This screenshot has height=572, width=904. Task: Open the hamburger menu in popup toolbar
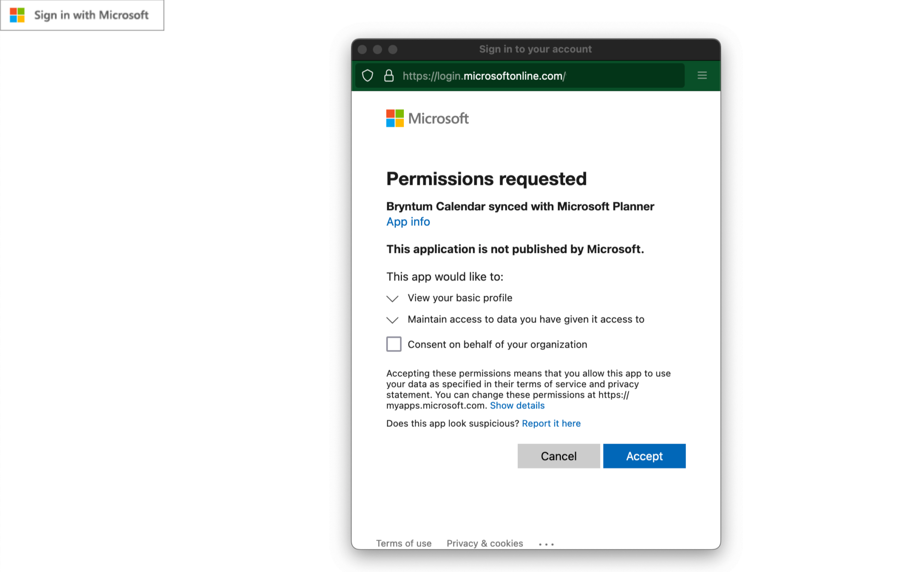pyautogui.click(x=702, y=75)
